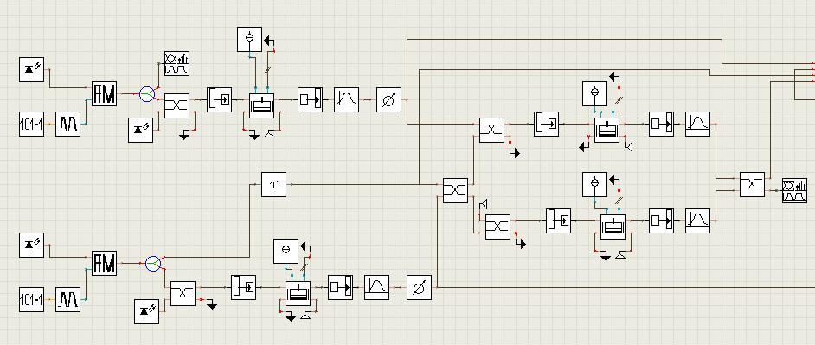Select the SOA in the upper receiver arm
Viewport: 815px width, 345px height.
click(607, 130)
